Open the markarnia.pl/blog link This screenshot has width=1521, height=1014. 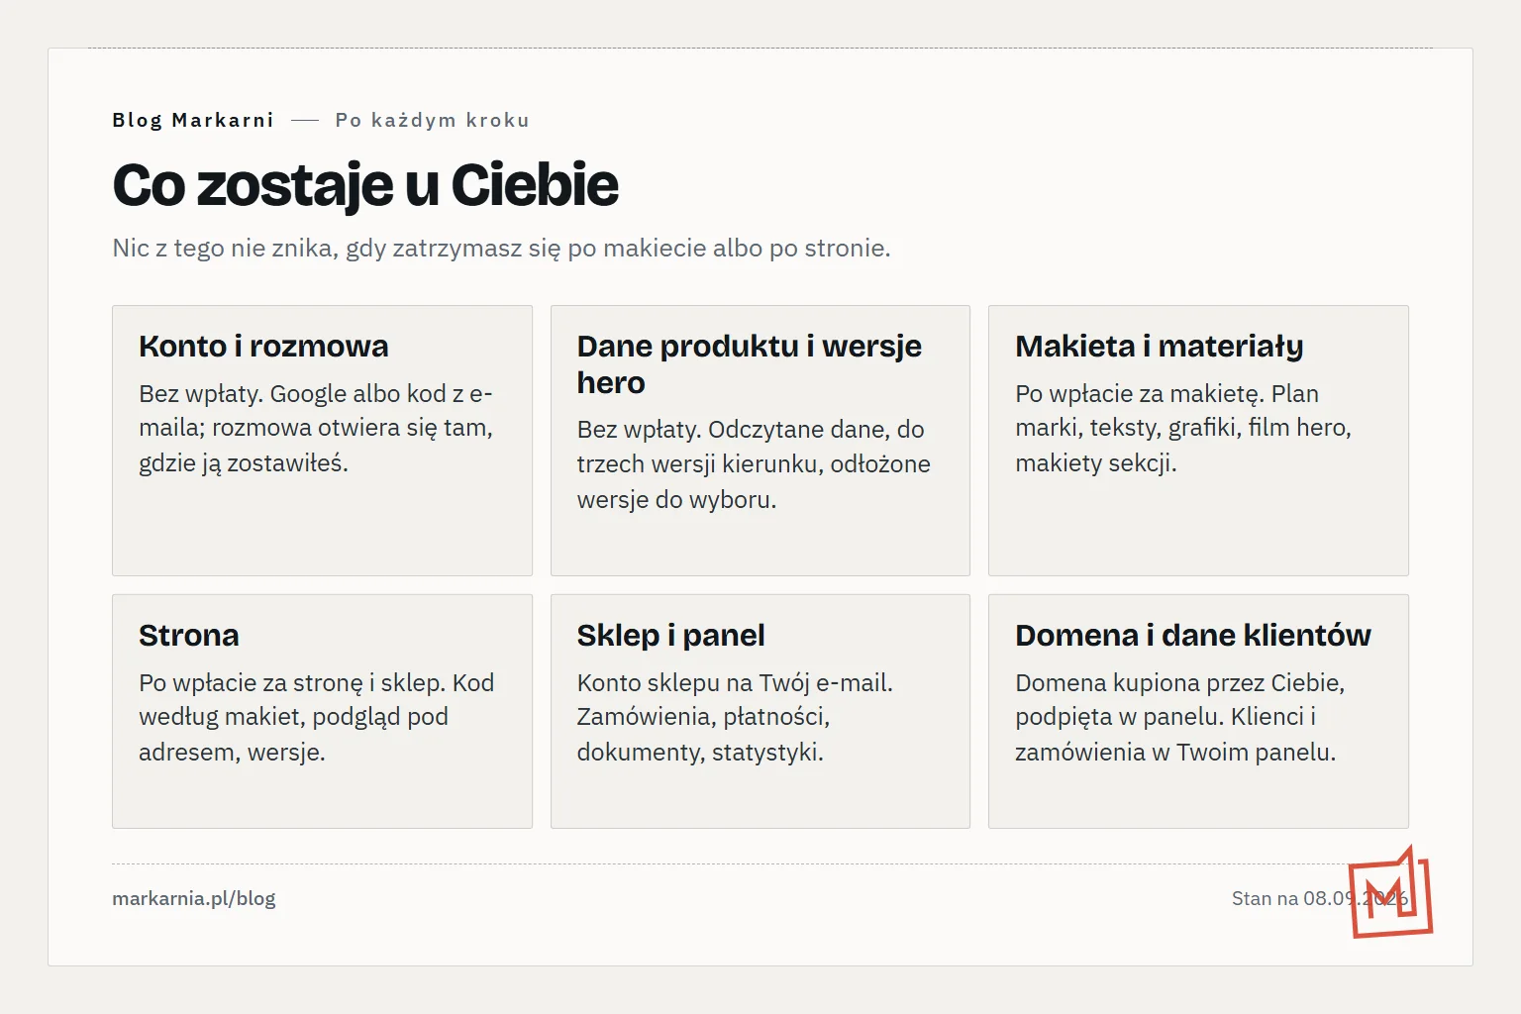[x=194, y=898]
